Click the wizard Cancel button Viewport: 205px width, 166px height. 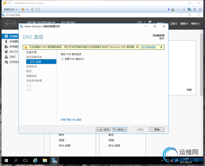click(157, 129)
